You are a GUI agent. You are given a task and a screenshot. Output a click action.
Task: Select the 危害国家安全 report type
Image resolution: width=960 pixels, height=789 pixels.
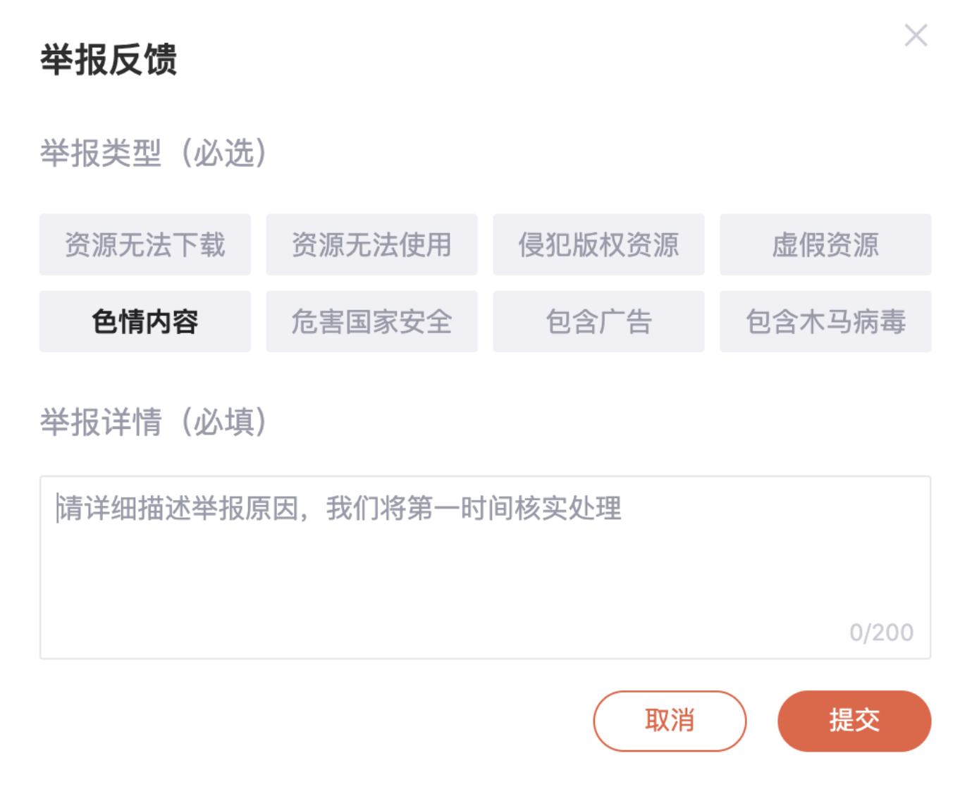(372, 321)
